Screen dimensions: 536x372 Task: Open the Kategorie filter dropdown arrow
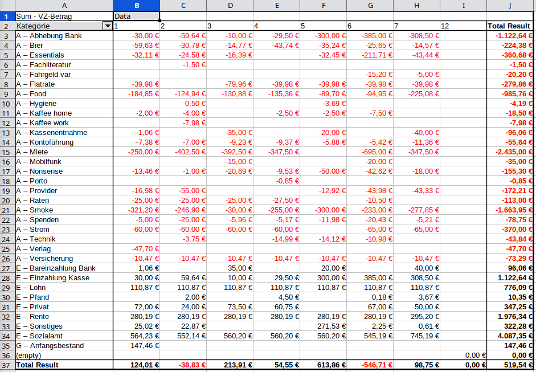107,26
